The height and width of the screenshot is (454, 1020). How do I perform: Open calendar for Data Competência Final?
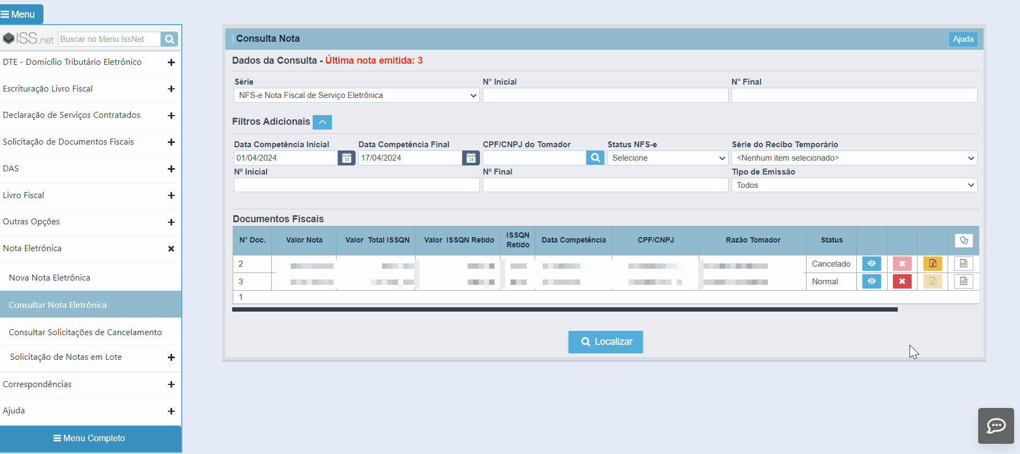coord(471,158)
